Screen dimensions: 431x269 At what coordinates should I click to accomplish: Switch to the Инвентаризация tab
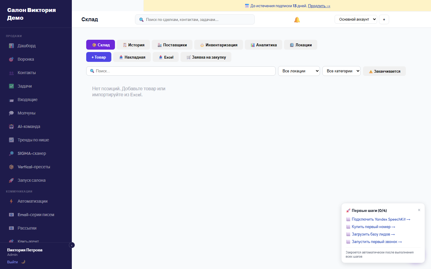pyautogui.click(x=218, y=45)
